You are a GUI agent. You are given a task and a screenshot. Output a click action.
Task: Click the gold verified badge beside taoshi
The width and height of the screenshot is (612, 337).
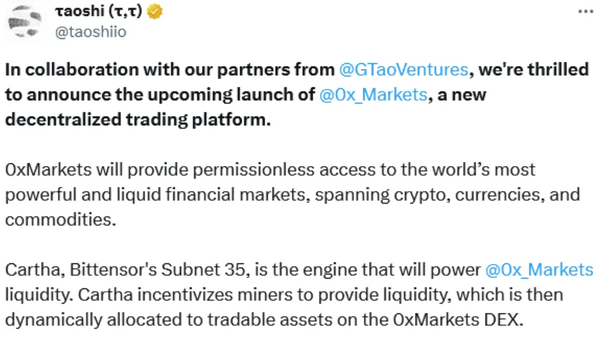pyautogui.click(x=155, y=12)
